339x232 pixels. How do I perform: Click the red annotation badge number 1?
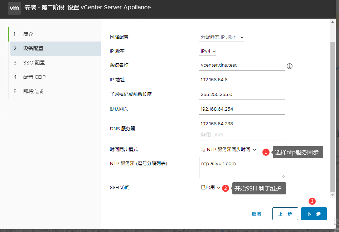(x=266, y=152)
